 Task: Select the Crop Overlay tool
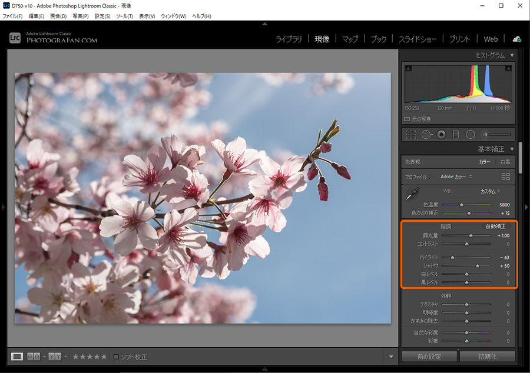[x=410, y=134]
